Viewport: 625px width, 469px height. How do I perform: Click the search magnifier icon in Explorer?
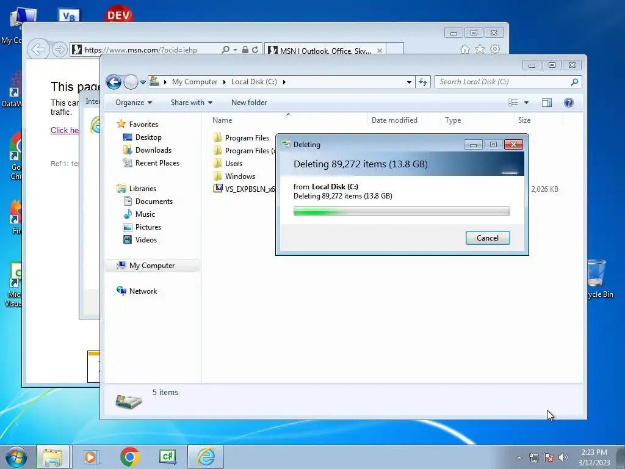[574, 82]
